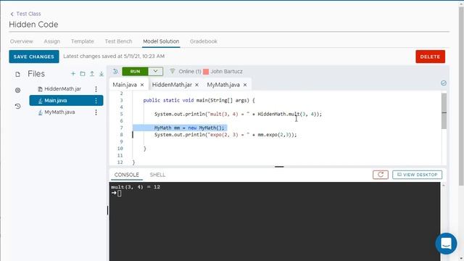Click the green RUN button
Image resolution: width=464 pixels, height=261 pixels.
click(x=135, y=71)
